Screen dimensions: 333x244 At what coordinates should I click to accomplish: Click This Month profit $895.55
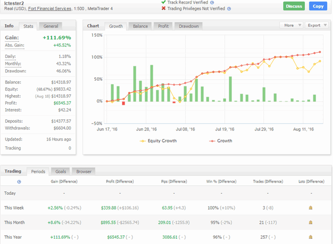[108, 223]
